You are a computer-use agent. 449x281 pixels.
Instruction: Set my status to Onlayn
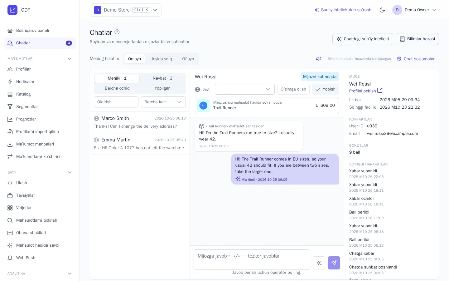pyautogui.click(x=134, y=59)
